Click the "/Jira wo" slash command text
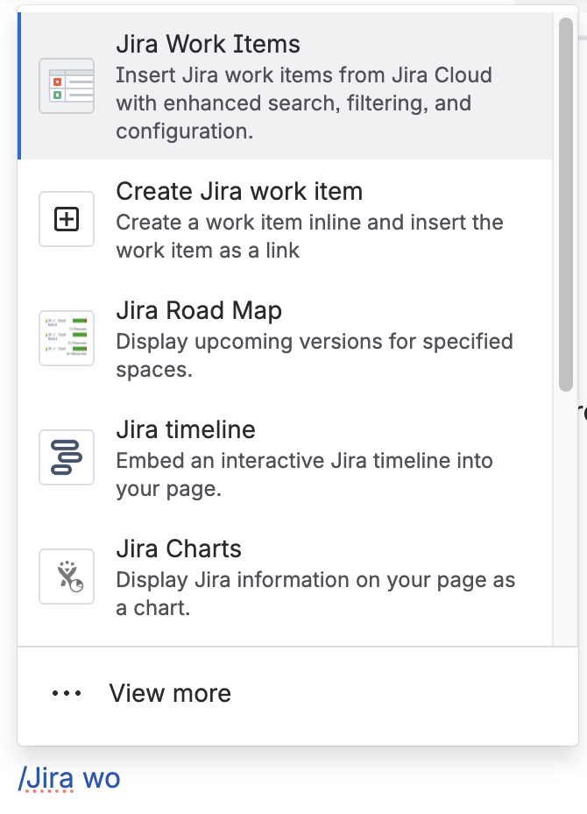The width and height of the screenshot is (587, 814). coord(69,777)
